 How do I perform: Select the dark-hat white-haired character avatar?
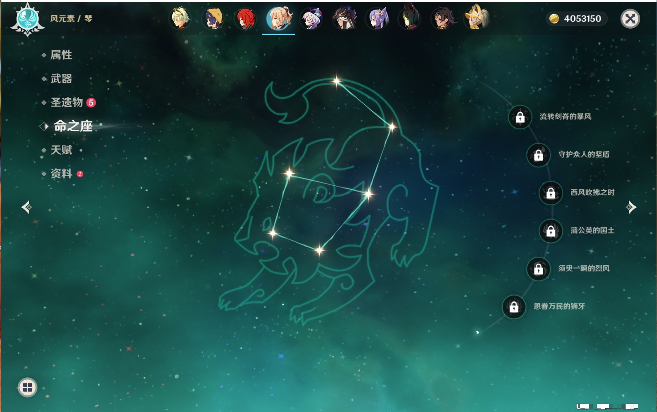click(x=344, y=19)
